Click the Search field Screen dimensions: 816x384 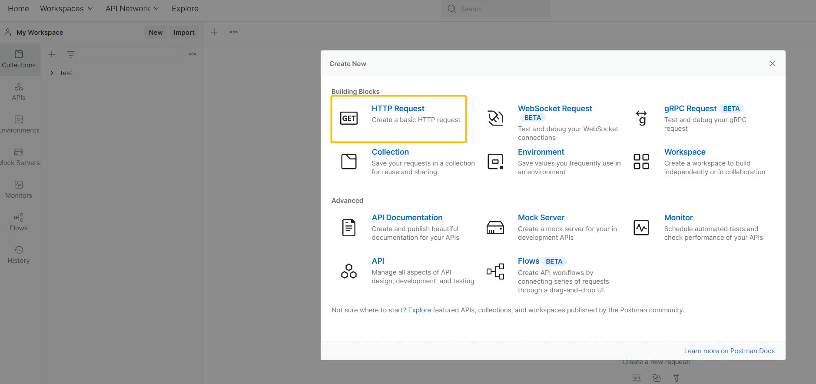496,9
